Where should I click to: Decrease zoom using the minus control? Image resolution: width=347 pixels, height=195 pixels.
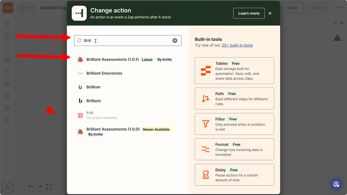click(x=20, y=186)
